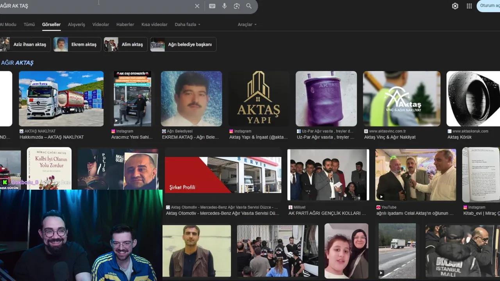This screenshot has height=281, width=500.
Task: Open the man in brown vest thumbnail
Action: tap(197, 251)
